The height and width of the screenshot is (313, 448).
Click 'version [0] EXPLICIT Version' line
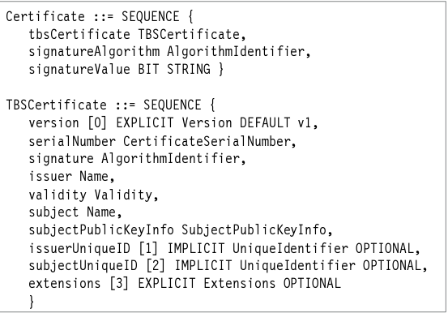[173, 123]
